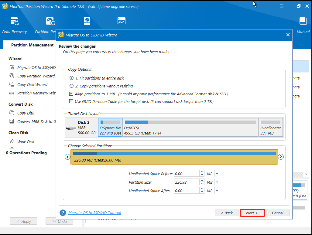Enable Use GUID Partition Table checkbox
This screenshot has height=235, width=312.
[71, 101]
